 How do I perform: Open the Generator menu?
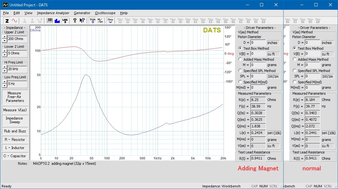[82, 13]
